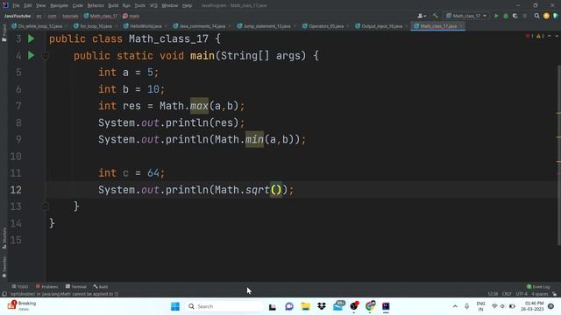Open the Build tool window
The image size is (561, 315).
pos(101,286)
